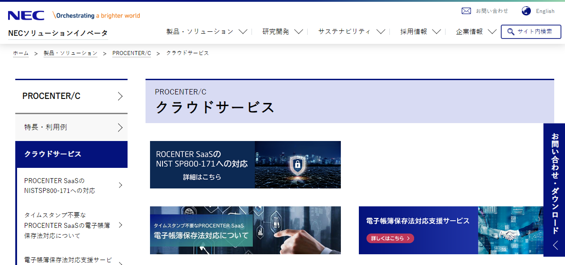Screen dimensions: 565x265
Task: Open the 企業情報 menu
Action: tap(469, 31)
